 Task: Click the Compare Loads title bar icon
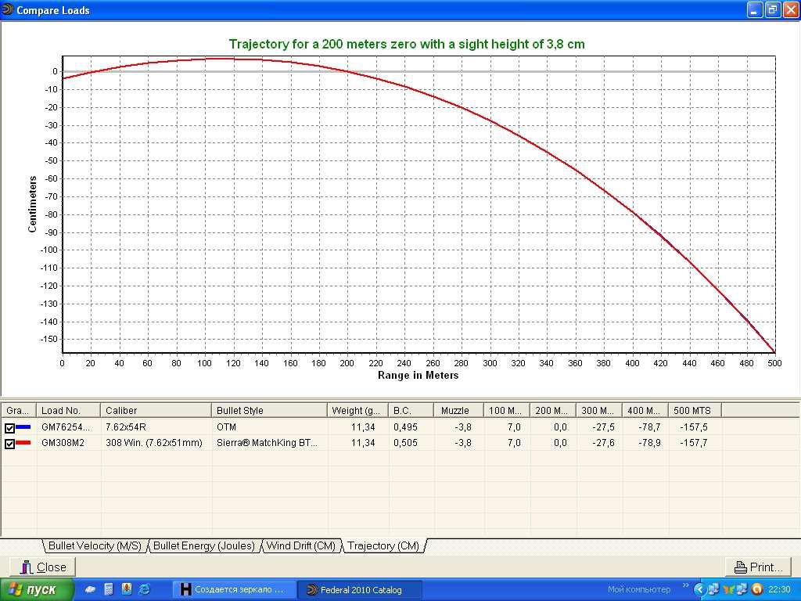8,10
